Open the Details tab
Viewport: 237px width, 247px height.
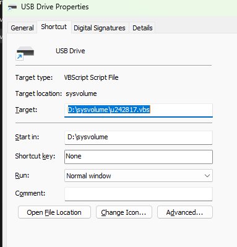[x=142, y=28]
